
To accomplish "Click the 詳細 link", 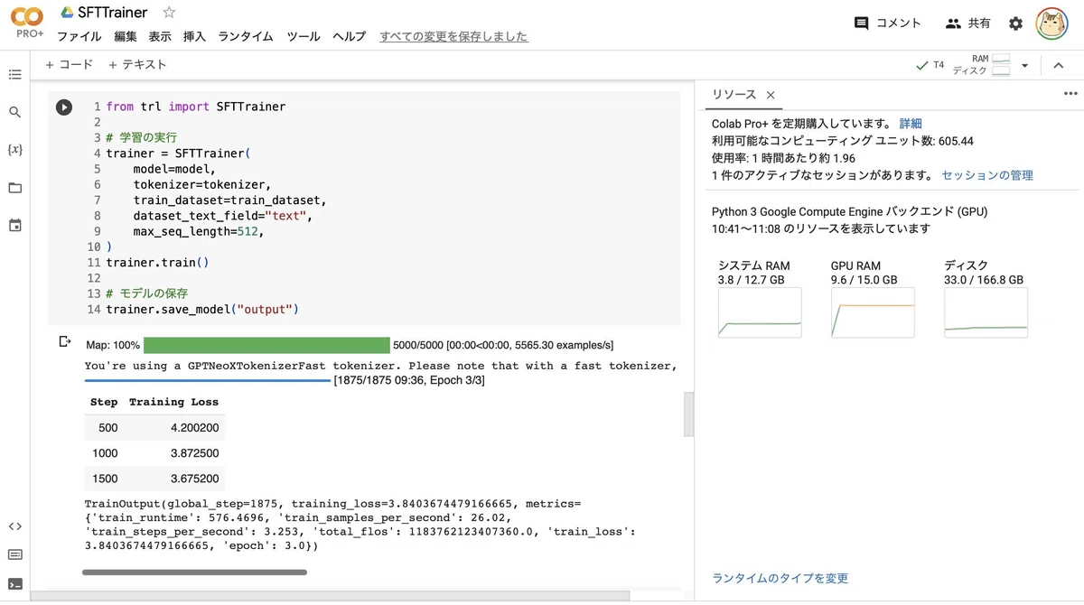I will (911, 124).
